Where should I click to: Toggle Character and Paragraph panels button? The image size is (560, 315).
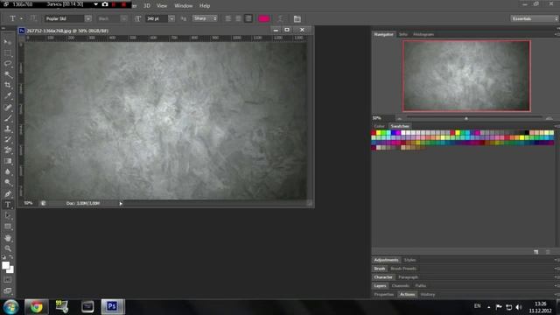[x=297, y=18]
